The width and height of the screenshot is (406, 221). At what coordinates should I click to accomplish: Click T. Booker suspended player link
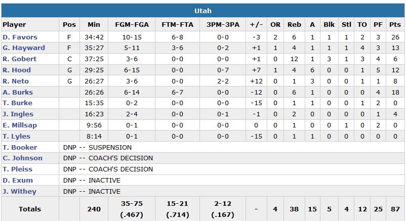pos(20,147)
